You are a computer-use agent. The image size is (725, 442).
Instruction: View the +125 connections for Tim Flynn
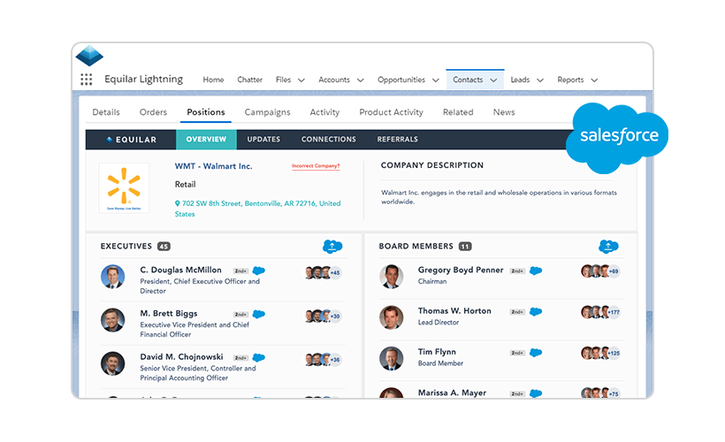614,354
